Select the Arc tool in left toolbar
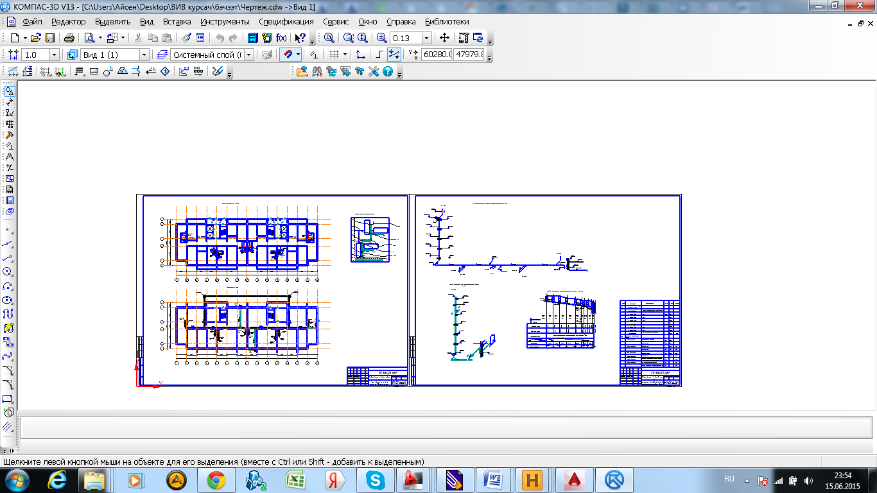 8,286
